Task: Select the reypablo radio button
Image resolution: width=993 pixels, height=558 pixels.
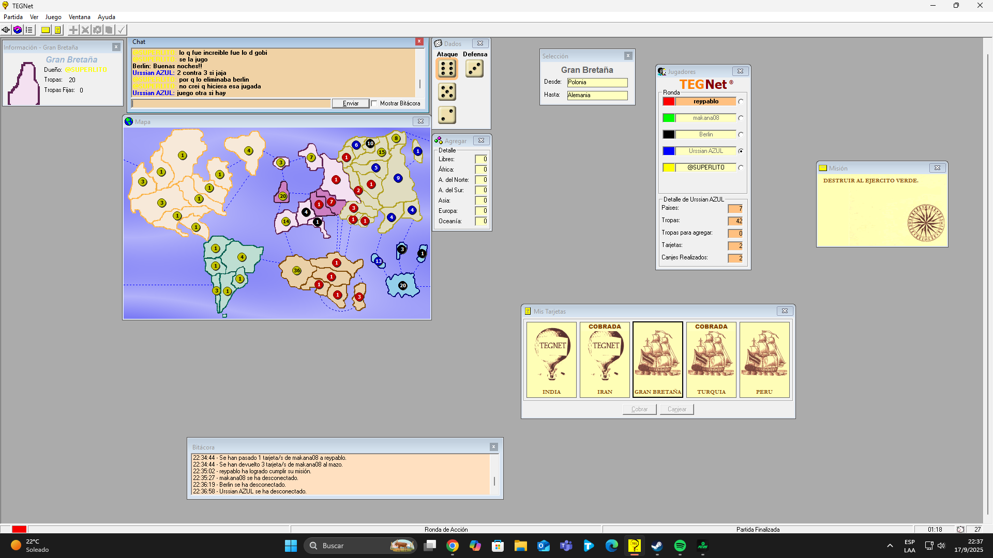Action: [741, 102]
